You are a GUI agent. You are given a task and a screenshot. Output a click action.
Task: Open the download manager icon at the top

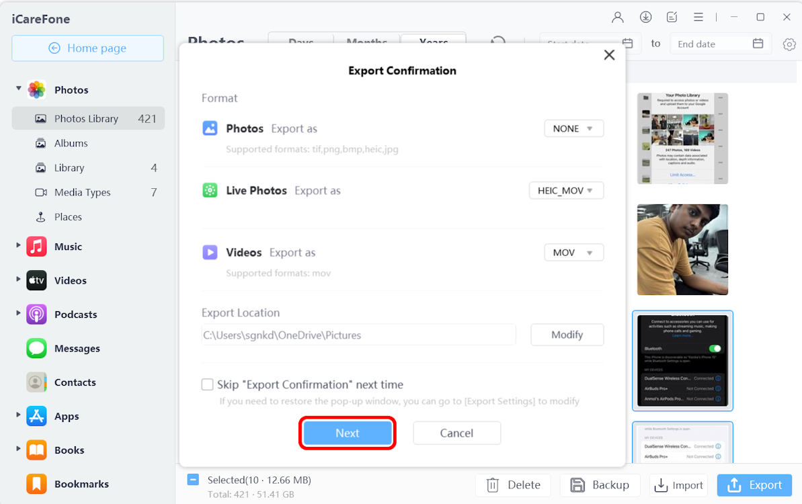[645, 17]
